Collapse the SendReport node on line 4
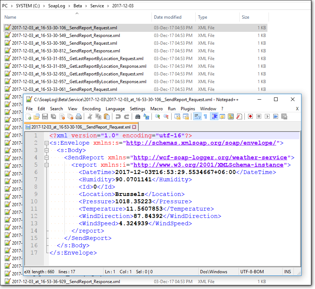Viewport: 315px width, 289px height. pyautogui.click(x=46, y=158)
